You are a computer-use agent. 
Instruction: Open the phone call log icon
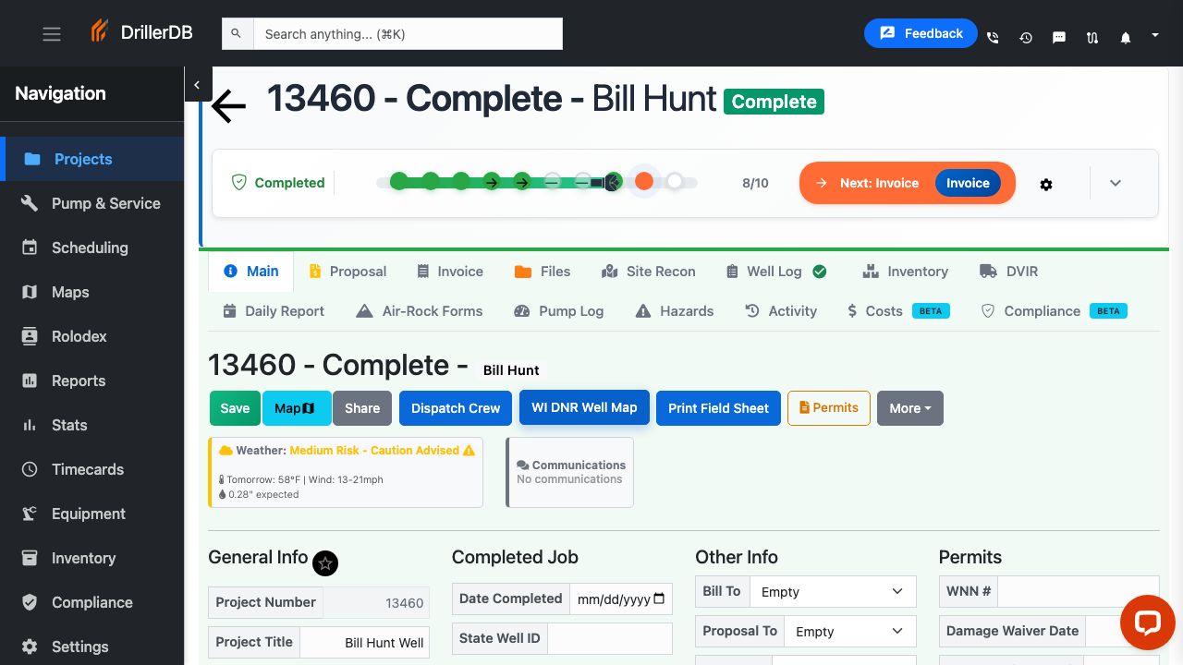[993, 38]
